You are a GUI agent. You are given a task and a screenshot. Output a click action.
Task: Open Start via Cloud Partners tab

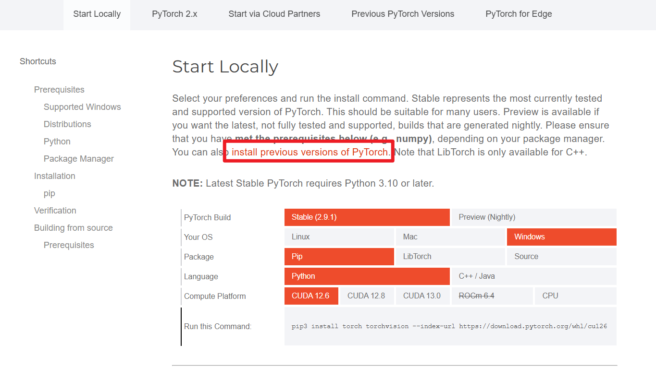[274, 14]
